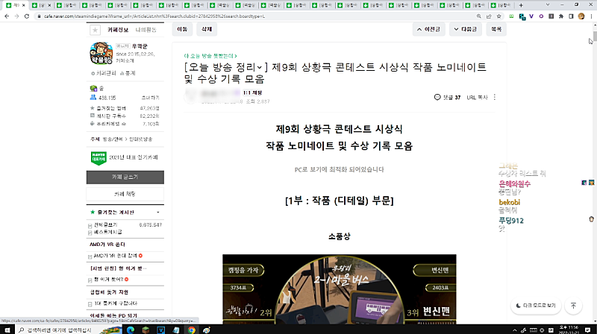597x334 pixels.
Task: Click the cafe profile thumbnail image
Action: (x=101, y=53)
